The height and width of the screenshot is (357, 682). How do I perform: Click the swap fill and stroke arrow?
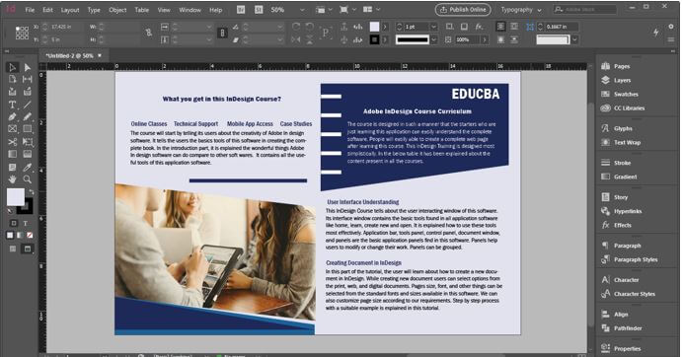[32, 191]
